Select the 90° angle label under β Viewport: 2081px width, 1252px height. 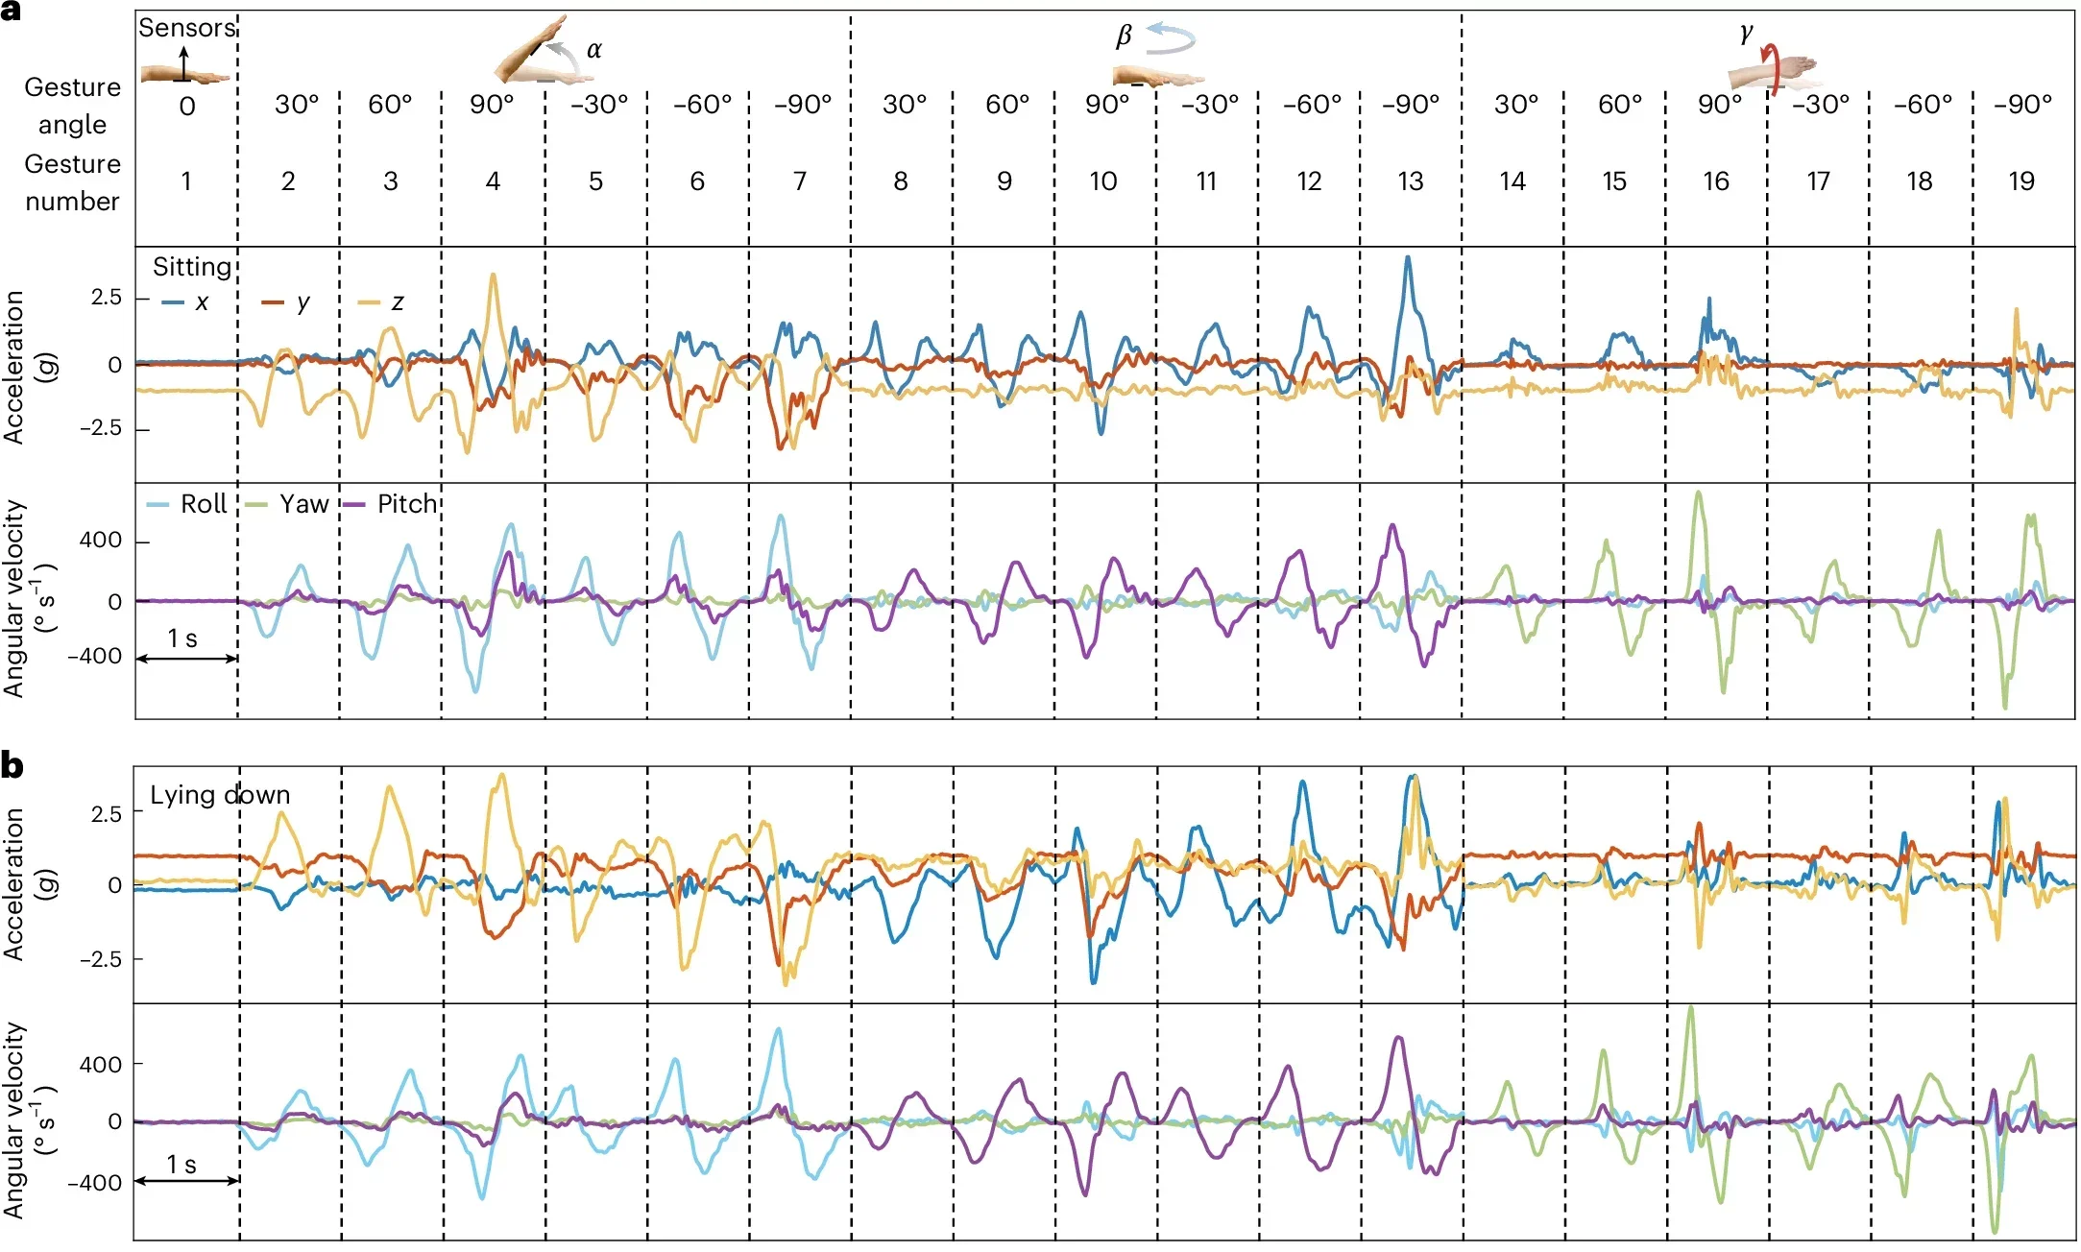click(1104, 104)
